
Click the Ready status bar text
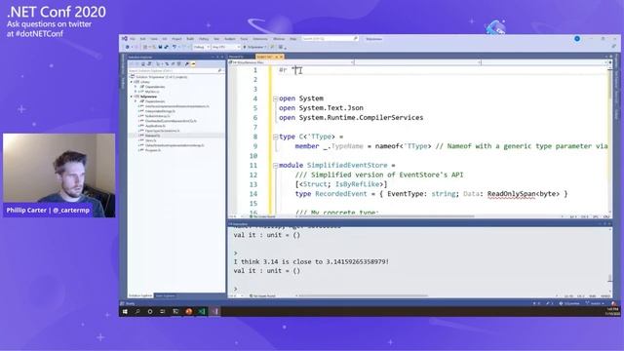[130, 303]
